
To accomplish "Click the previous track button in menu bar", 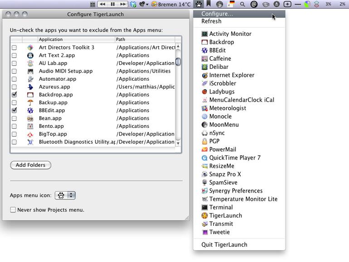I will click(102, 4).
